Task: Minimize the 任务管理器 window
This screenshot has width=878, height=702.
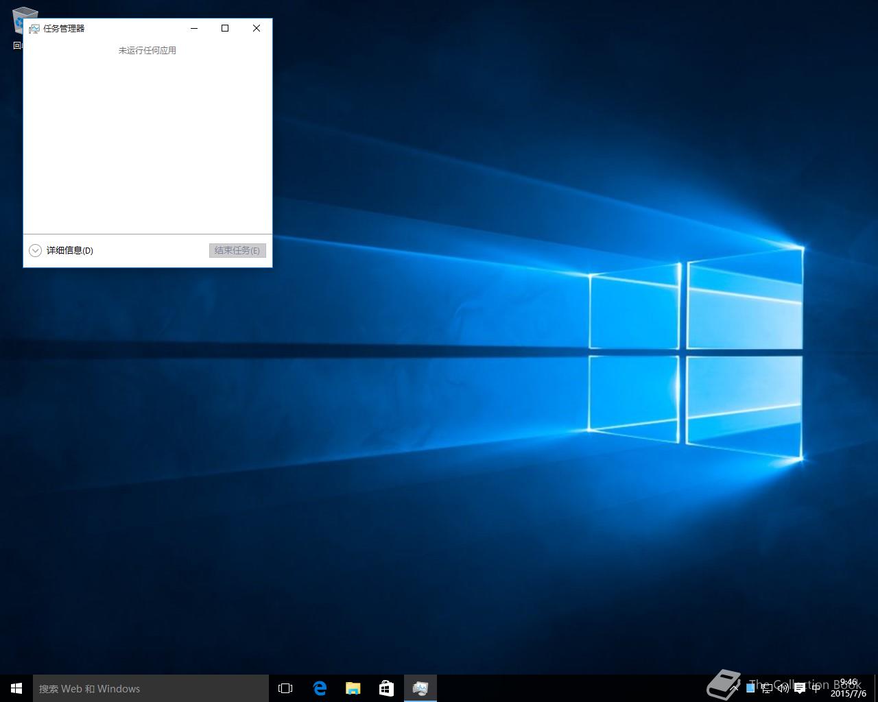Action: coord(194,28)
